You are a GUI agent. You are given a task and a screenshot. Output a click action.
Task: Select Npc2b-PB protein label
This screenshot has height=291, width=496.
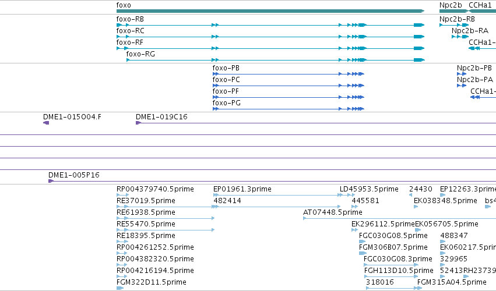474,68
